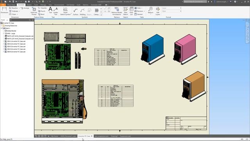Expand VIEW1:Inventor PC Case.iam node
Image resolution: width=250 pixels, height=141 pixels.
(x=4, y=41)
